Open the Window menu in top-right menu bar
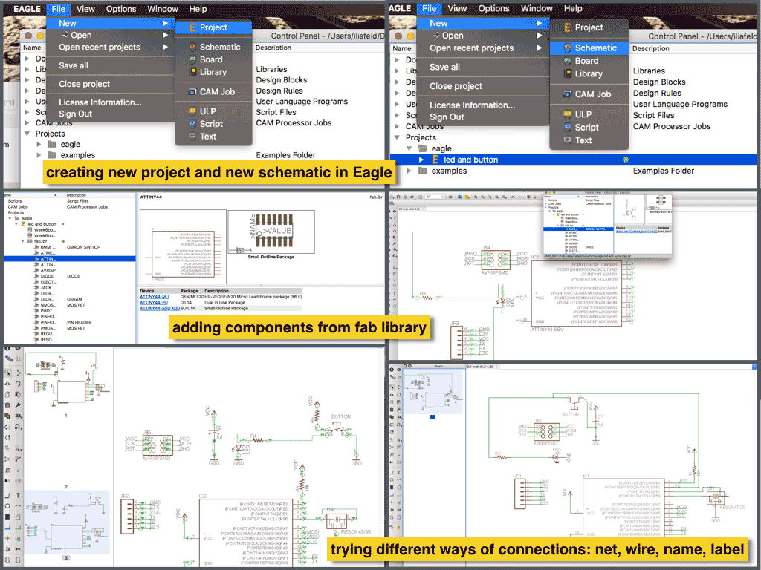The height and width of the screenshot is (570, 761). coord(537,8)
